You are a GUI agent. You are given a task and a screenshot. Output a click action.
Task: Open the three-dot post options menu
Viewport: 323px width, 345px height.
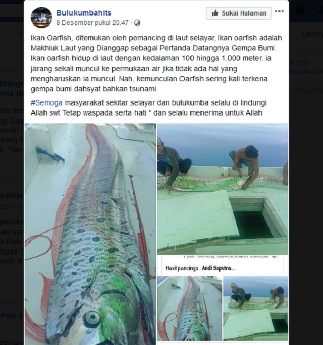click(x=279, y=11)
